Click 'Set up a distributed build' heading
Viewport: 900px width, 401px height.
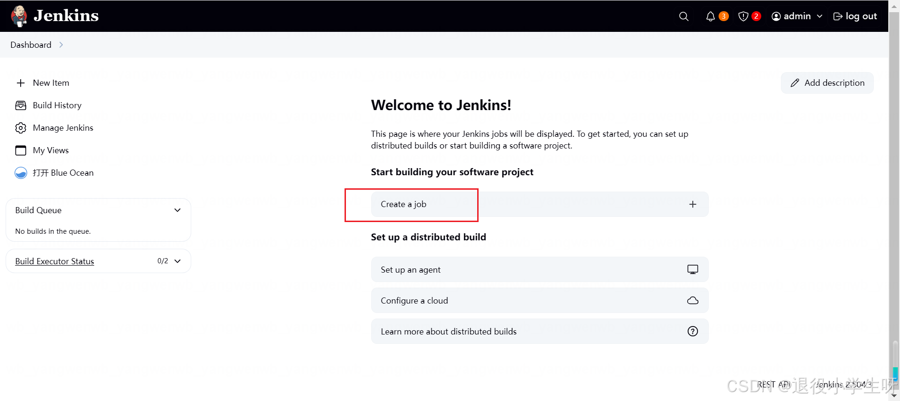(428, 237)
